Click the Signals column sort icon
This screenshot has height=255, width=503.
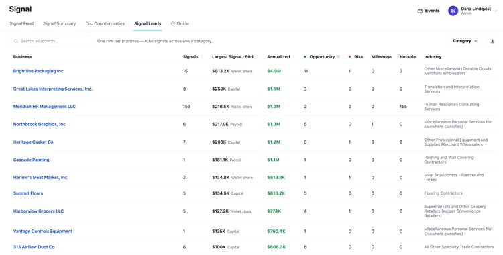201,57
